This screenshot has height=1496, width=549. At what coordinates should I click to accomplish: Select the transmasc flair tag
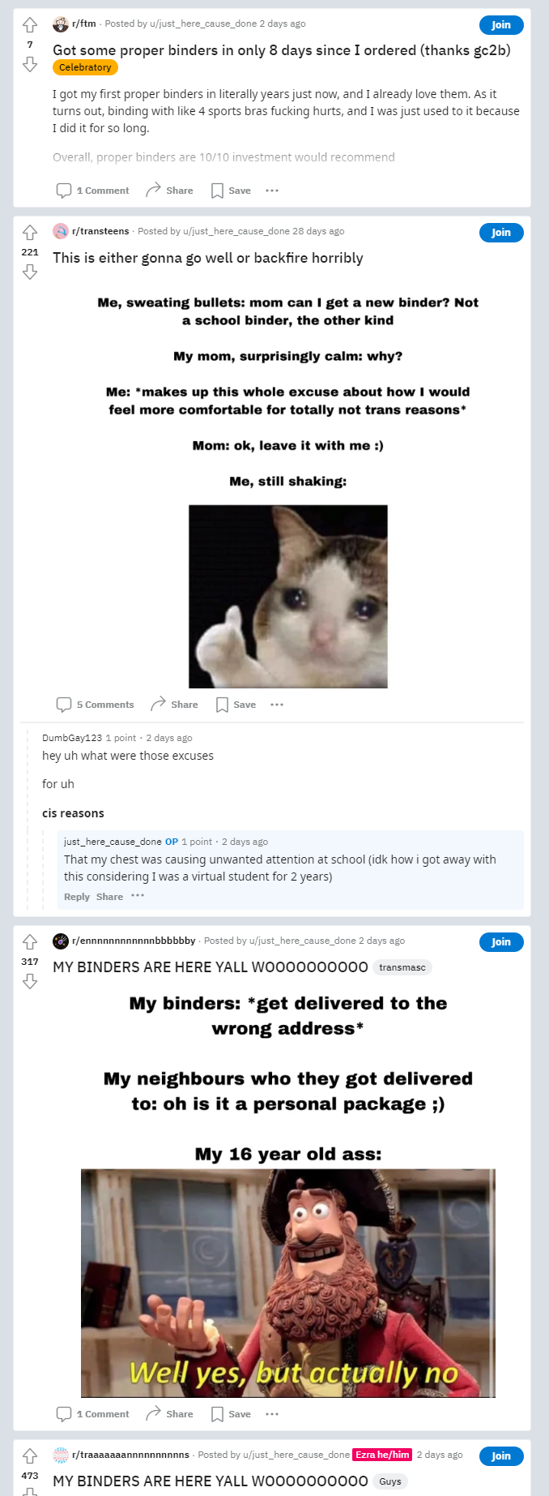(402, 967)
